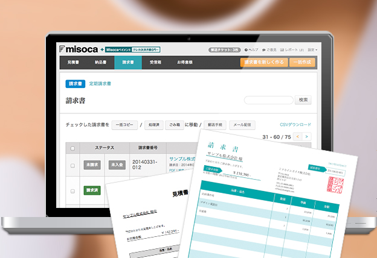Screen dimensions: 377x258
Task: Expand the 設定 settings dropdown
Action: [x=312, y=49]
